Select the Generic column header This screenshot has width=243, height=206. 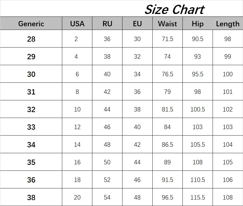[x=31, y=24]
